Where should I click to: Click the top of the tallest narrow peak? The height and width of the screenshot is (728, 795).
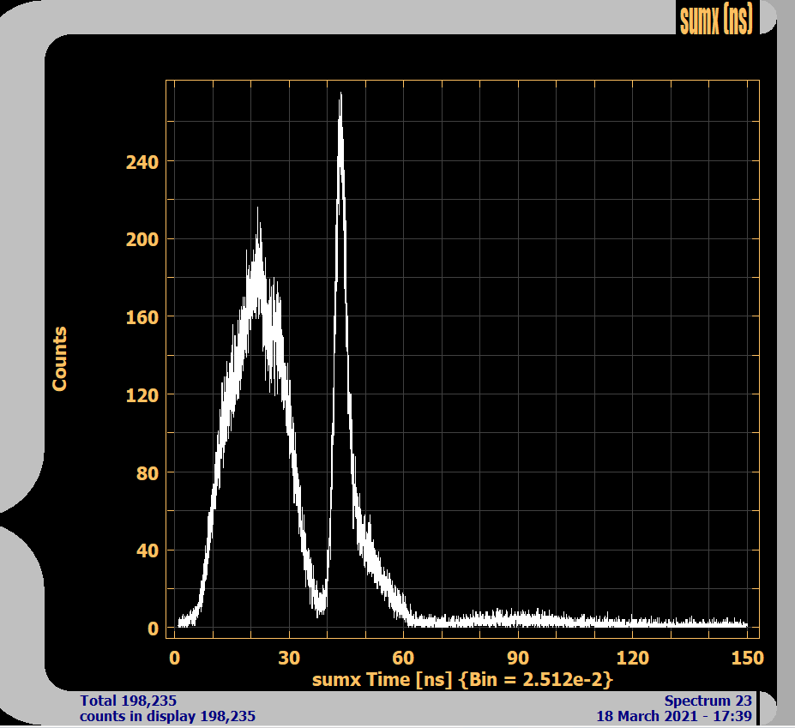point(340,95)
